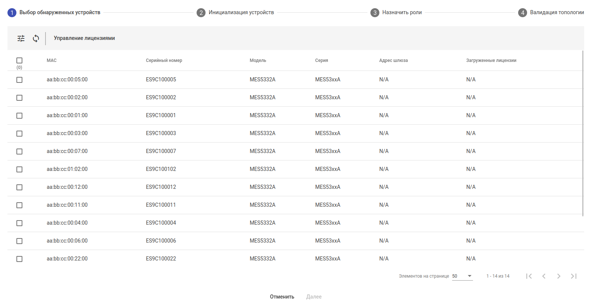Jump to the last page of results
This screenshot has height=306, width=592.
[574, 276]
